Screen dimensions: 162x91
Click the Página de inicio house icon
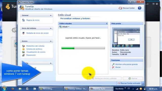23,20
